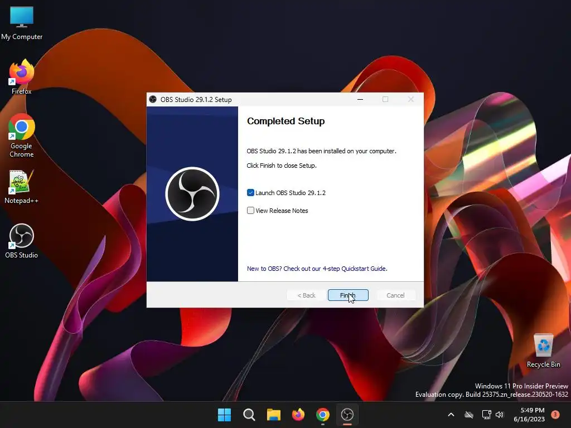Open taskbar Search

tap(249, 415)
